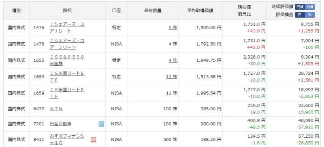Switch valuation display to 円貨

coord(300,7)
